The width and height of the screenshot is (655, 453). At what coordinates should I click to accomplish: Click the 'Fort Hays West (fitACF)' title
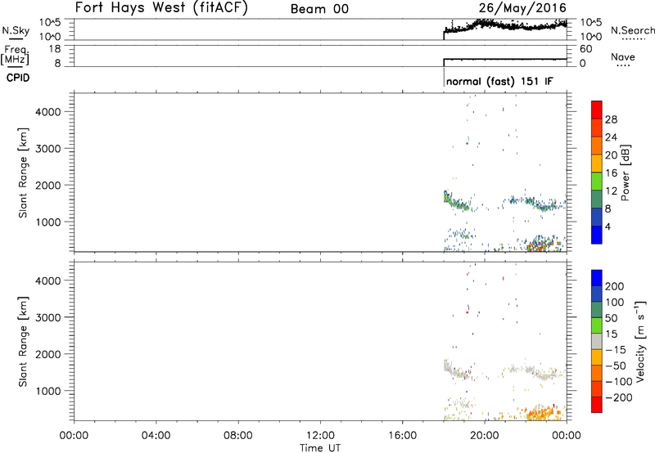pyautogui.click(x=161, y=7)
